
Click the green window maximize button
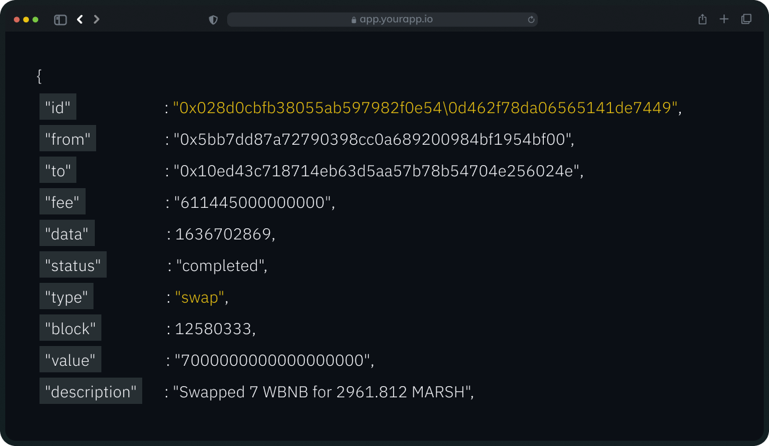(36, 20)
